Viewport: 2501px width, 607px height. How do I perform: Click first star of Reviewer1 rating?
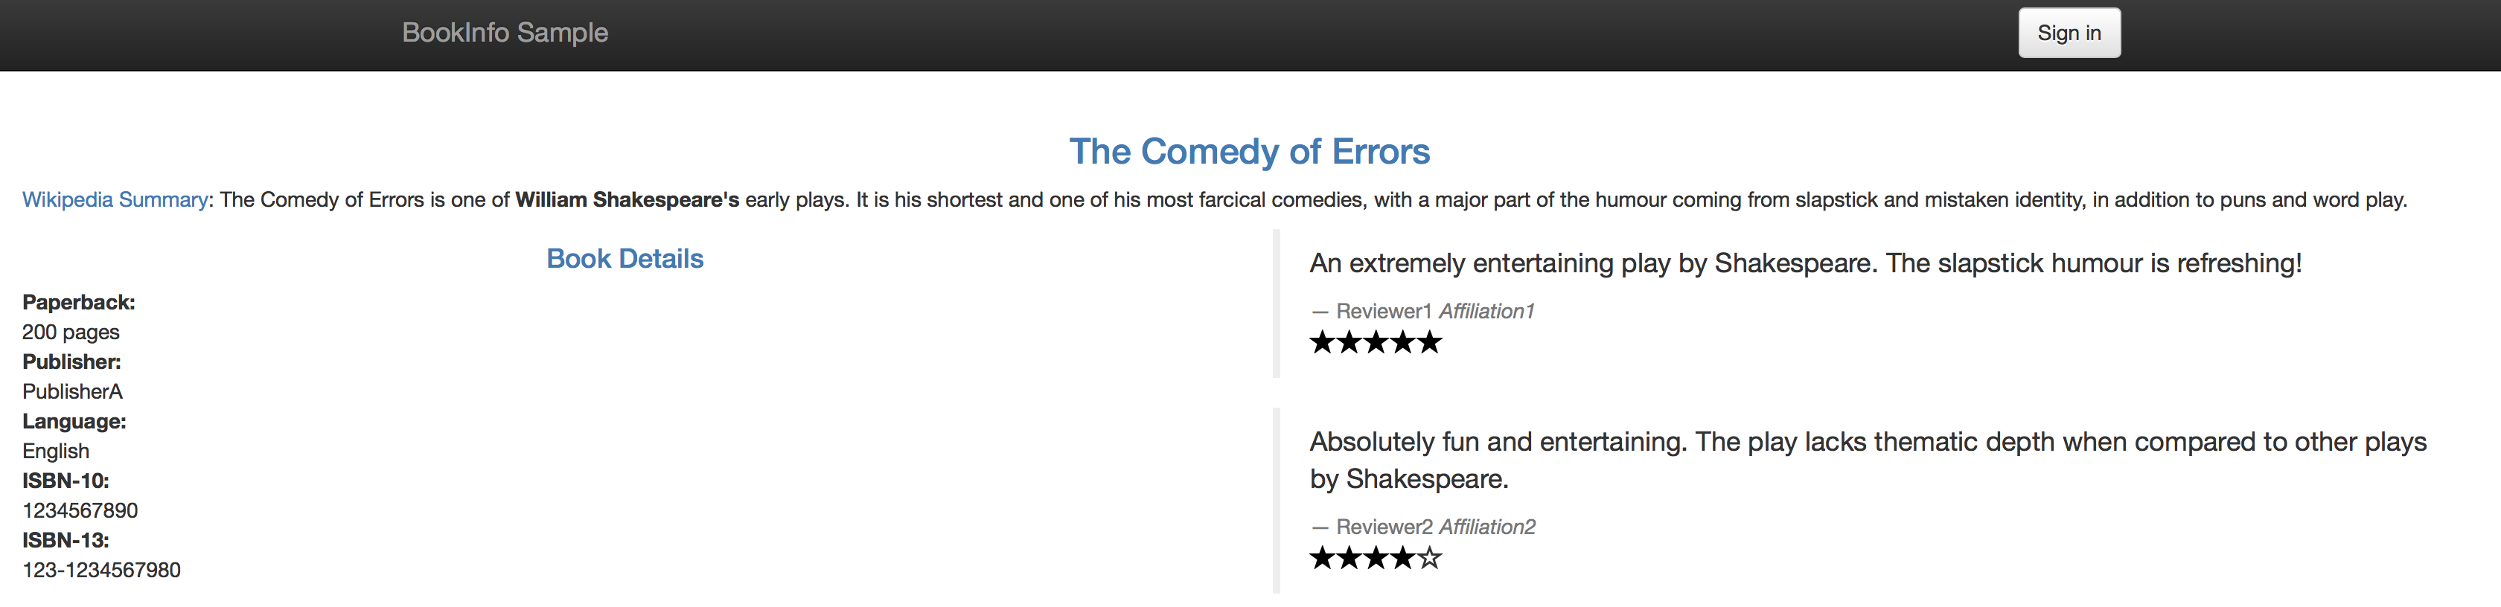point(1323,342)
